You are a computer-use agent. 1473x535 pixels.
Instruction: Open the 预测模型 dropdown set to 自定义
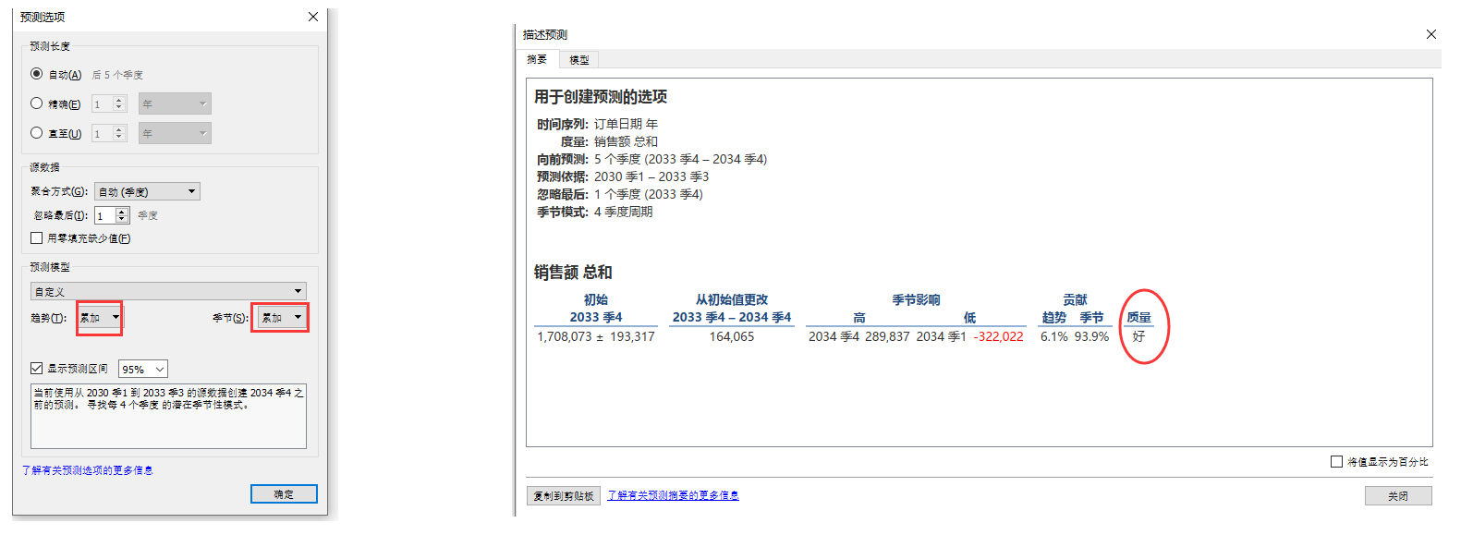[168, 291]
